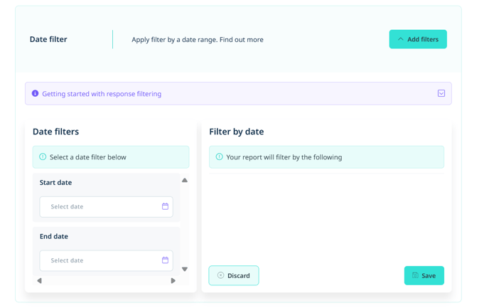Screen dimensions: 489x308
Task: Click the scroll left arrow under date filters
Action: [x=39, y=280]
